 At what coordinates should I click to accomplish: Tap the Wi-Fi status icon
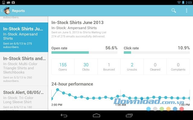(x=179, y=2)
